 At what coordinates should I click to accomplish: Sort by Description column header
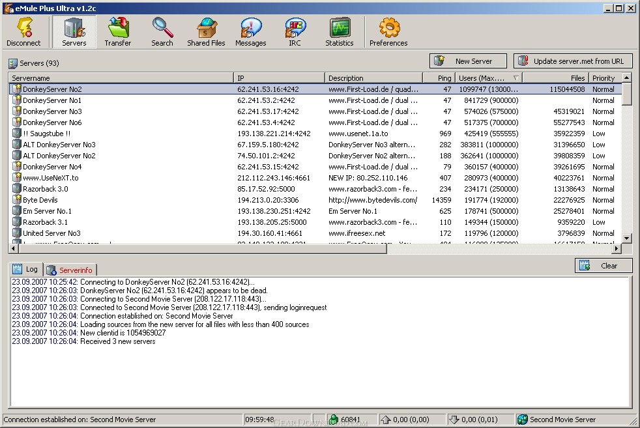pyautogui.click(x=373, y=78)
